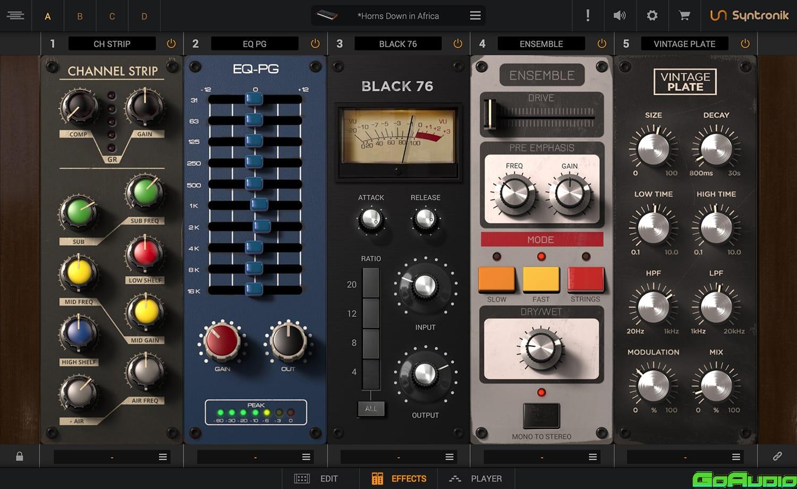Select ratio 20 button on Black 76
797x489 pixels.
point(371,283)
